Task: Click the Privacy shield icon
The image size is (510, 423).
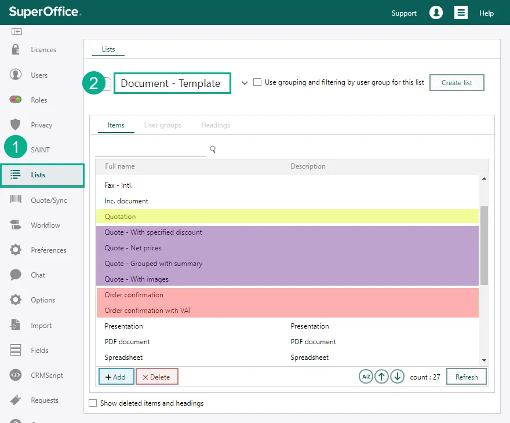Action: point(16,125)
